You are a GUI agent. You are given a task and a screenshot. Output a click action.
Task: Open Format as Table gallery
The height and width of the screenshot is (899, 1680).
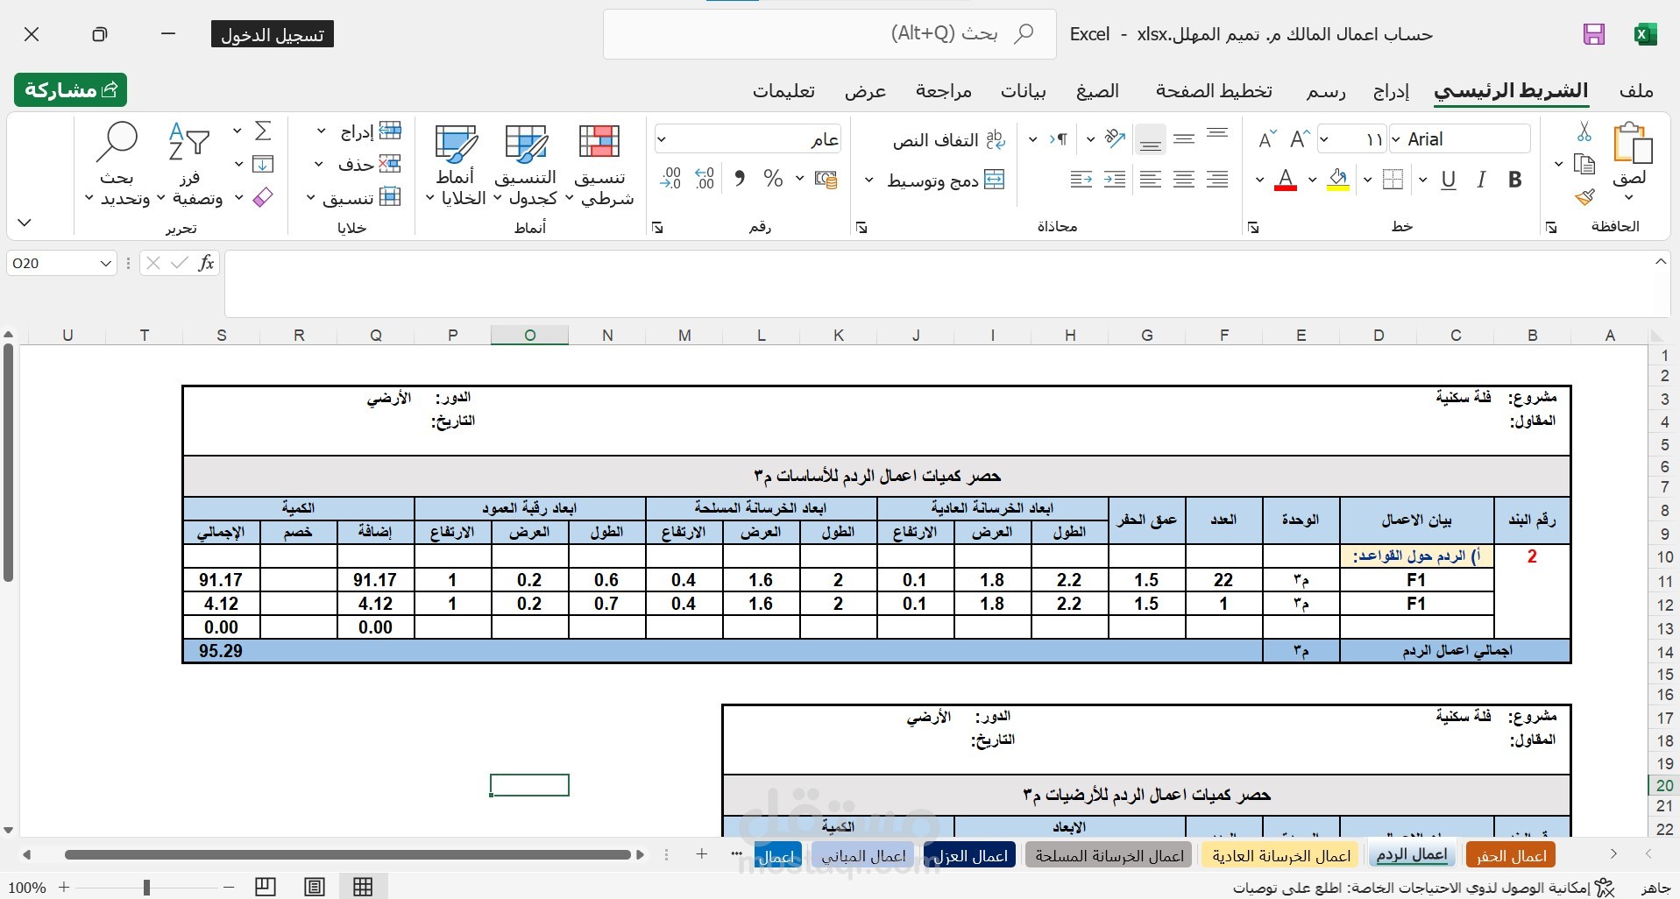(x=526, y=165)
